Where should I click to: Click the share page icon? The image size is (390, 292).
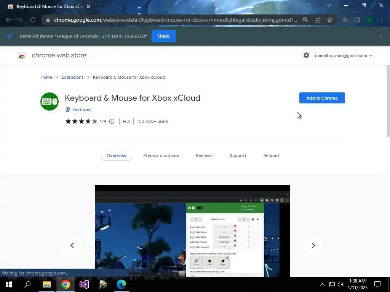point(318,20)
